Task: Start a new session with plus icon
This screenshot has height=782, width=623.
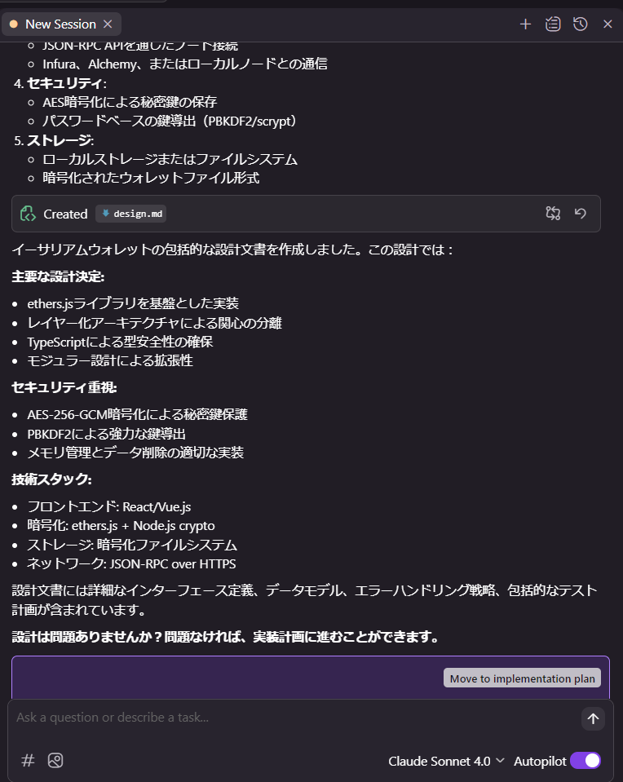Action: pyautogui.click(x=525, y=24)
